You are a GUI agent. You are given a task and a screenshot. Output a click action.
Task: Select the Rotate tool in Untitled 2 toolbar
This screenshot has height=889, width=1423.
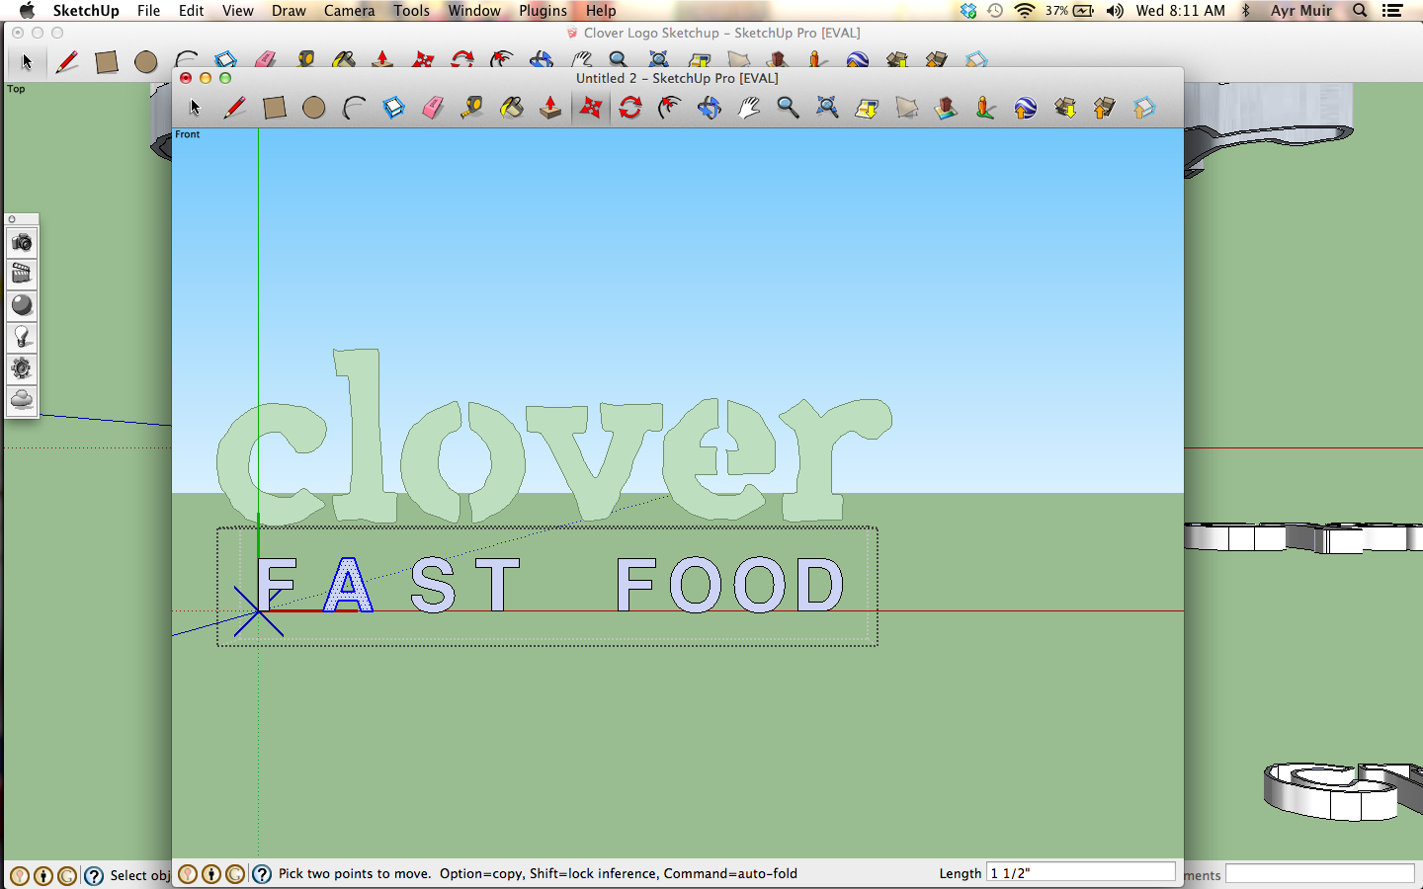tap(630, 108)
